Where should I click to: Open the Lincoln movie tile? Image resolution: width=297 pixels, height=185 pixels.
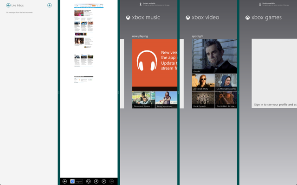pos(214,56)
